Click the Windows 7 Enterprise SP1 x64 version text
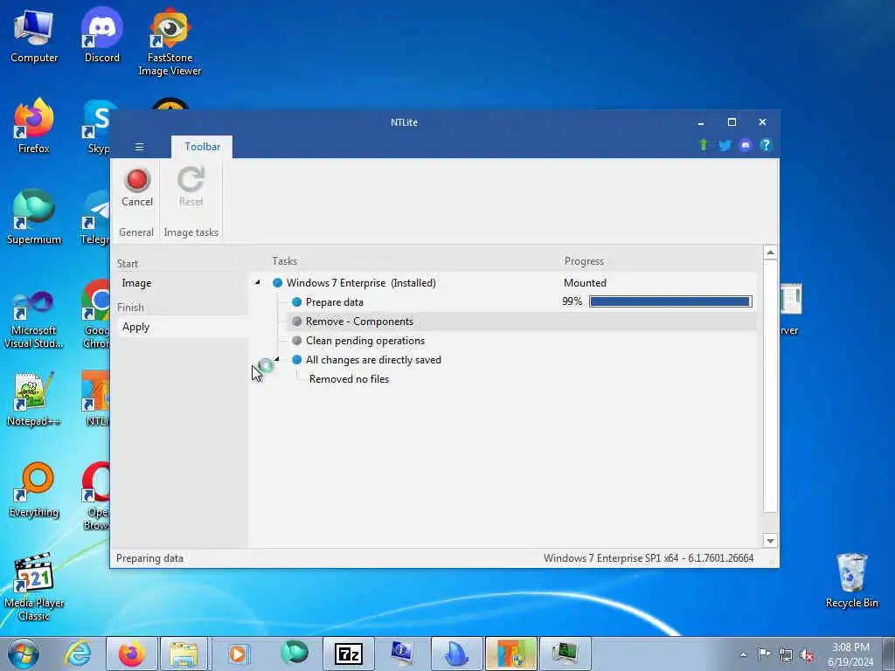This screenshot has width=895, height=671. pyautogui.click(x=649, y=558)
